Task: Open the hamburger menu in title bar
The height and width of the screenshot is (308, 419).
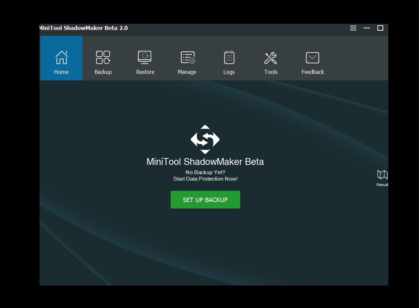Action: (x=353, y=28)
